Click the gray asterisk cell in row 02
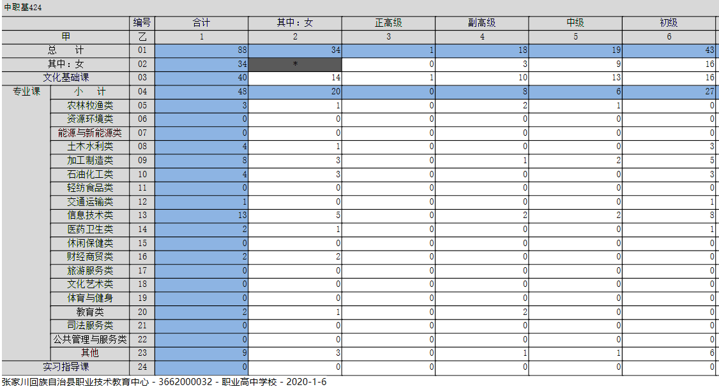The width and height of the screenshot is (719, 387). click(x=294, y=64)
